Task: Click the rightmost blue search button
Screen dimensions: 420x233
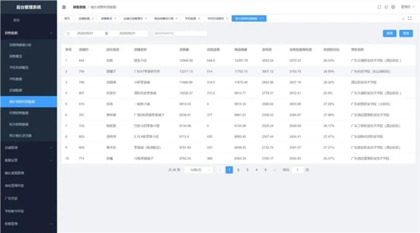Action: click(406, 33)
